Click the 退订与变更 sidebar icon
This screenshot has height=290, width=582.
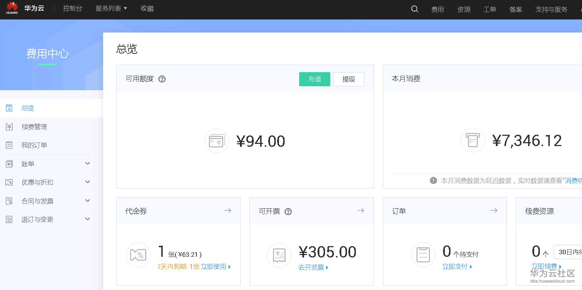coord(9,219)
